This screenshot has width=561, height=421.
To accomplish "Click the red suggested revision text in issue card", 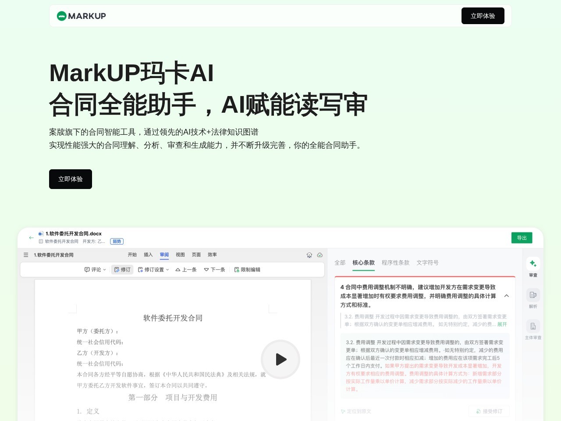I will click(423, 378).
